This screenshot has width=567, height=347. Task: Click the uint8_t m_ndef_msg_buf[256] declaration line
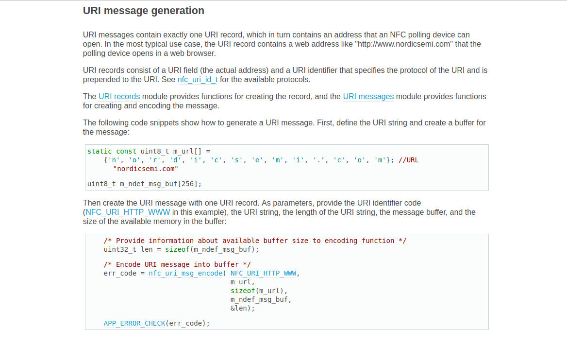[144, 184]
